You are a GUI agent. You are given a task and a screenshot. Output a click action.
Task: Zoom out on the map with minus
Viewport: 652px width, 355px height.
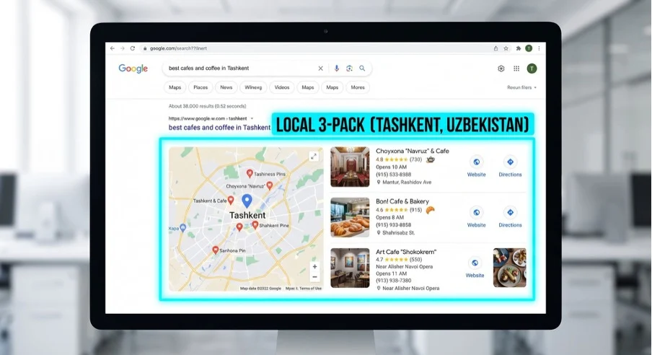coord(314,277)
